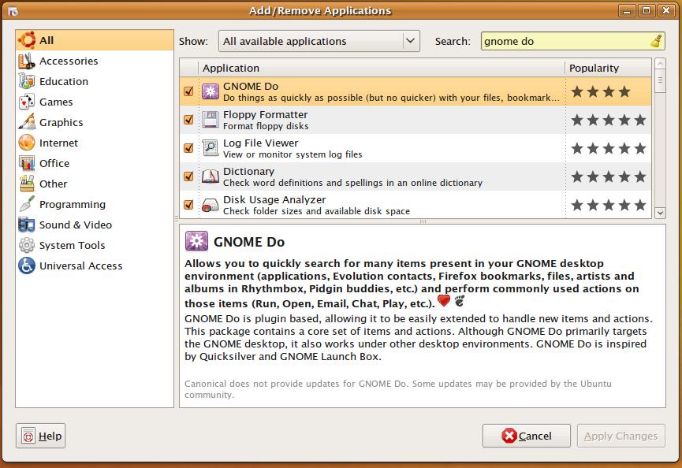Click the Graphics category icon
The height and width of the screenshot is (468, 682).
[x=27, y=123]
